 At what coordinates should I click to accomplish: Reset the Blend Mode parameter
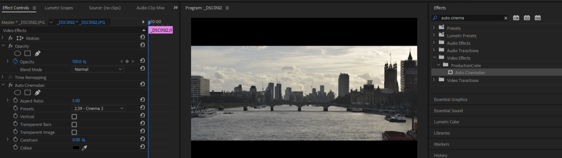point(142,69)
